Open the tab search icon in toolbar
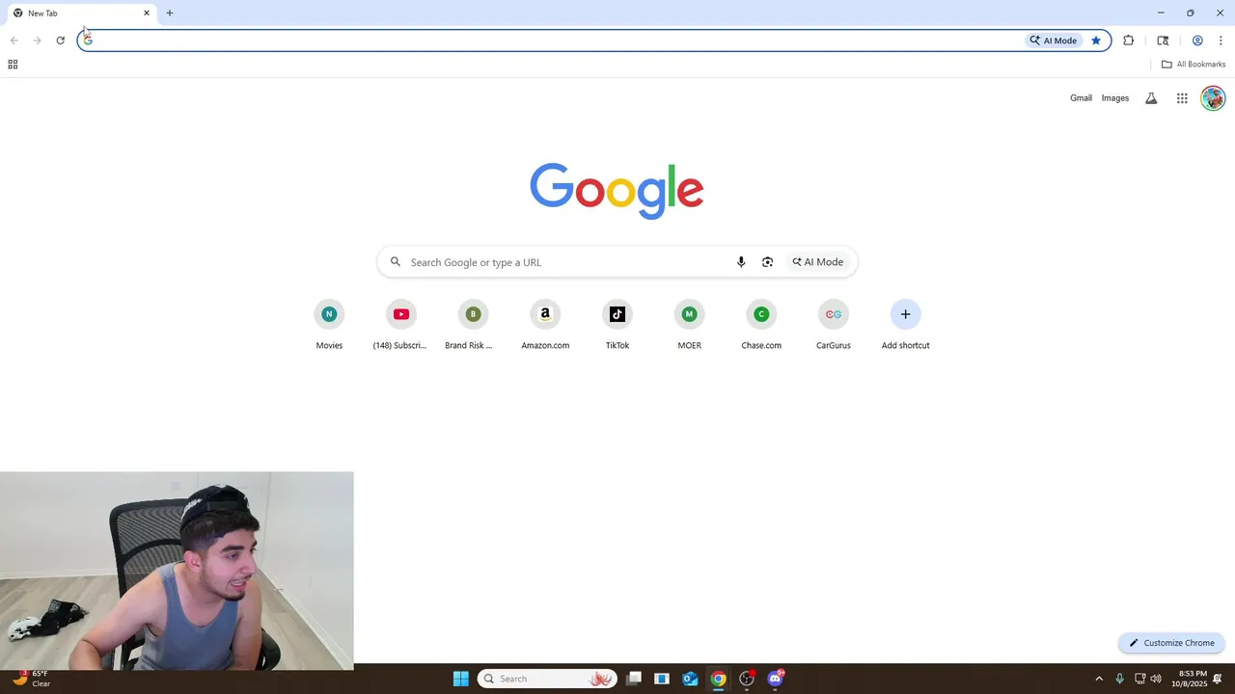 point(1163,40)
